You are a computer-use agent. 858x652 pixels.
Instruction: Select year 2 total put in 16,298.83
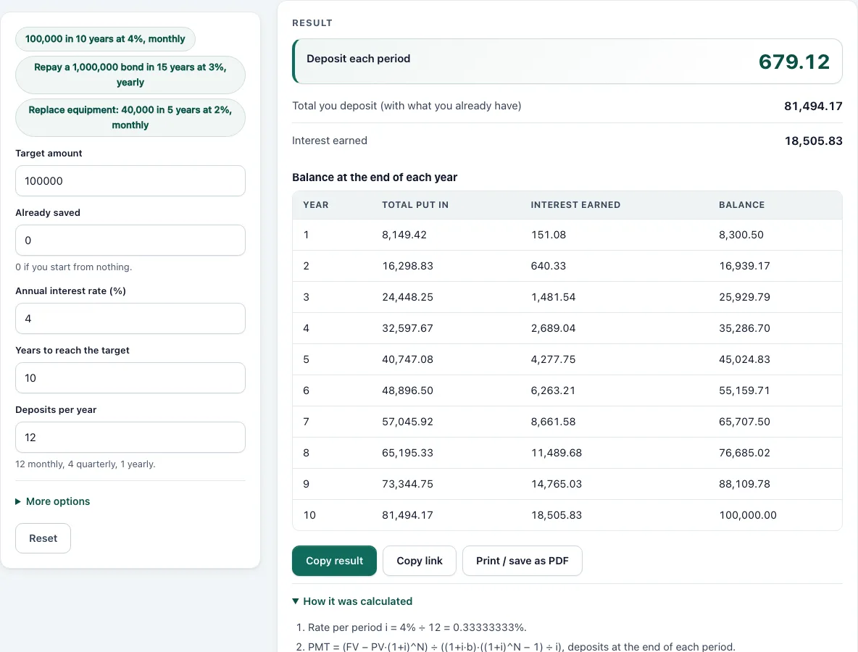(408, 266)
